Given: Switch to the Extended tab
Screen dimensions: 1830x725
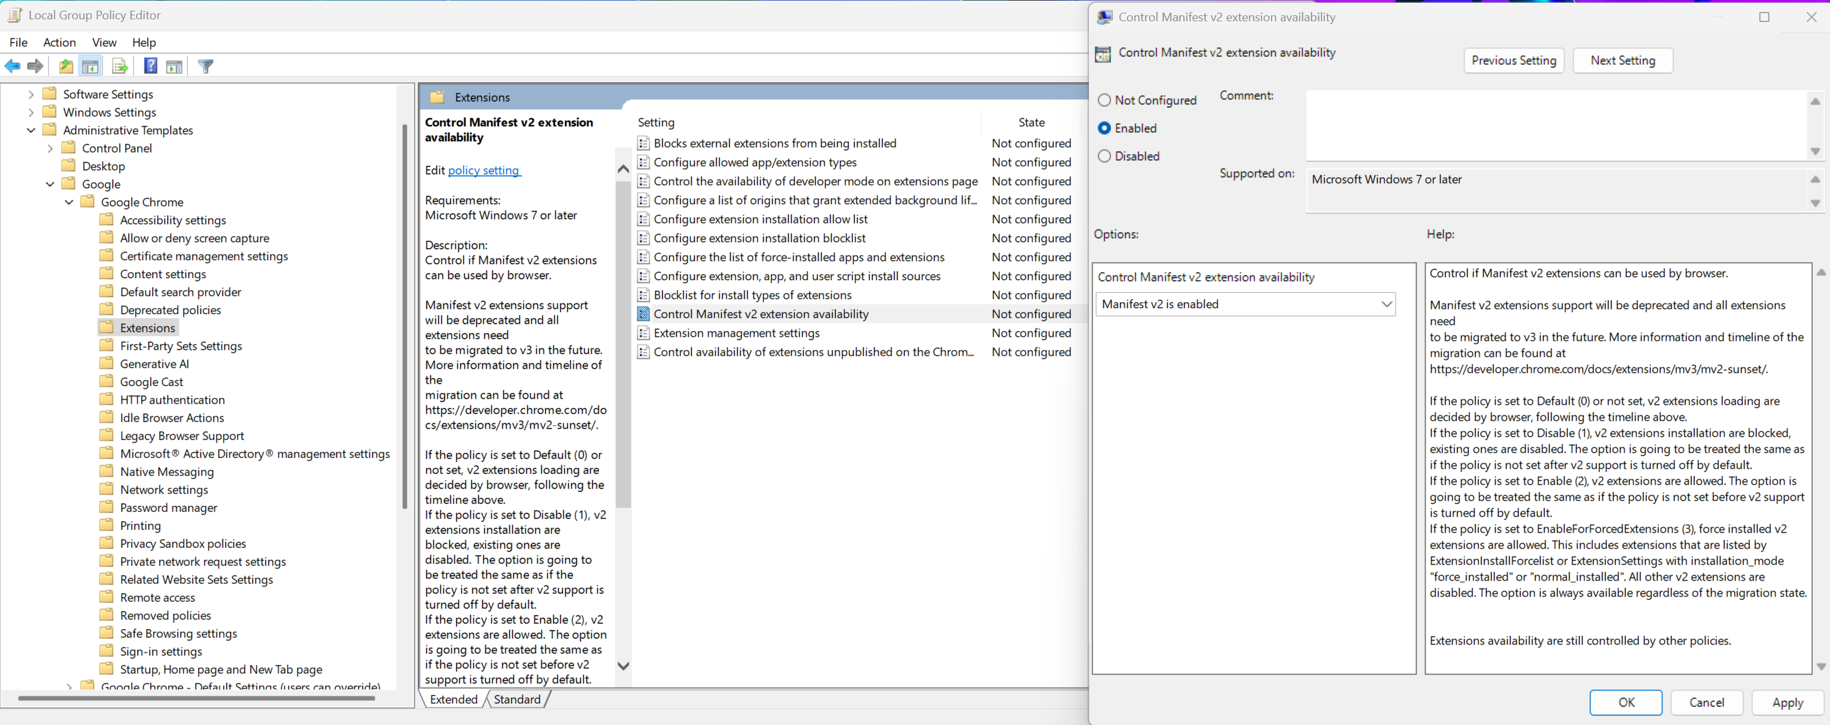Looking at the screenshot, I should (453, 700).
